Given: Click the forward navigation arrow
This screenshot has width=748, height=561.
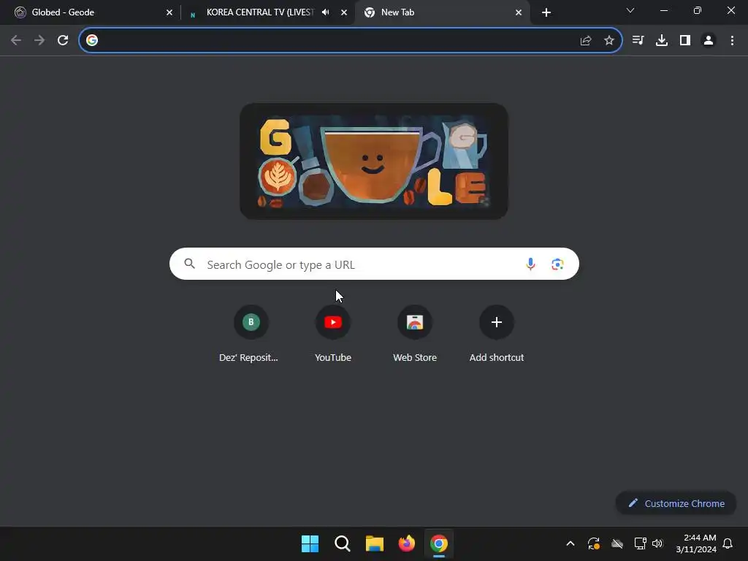Looking at the screenshot, I should pos(39,41).
